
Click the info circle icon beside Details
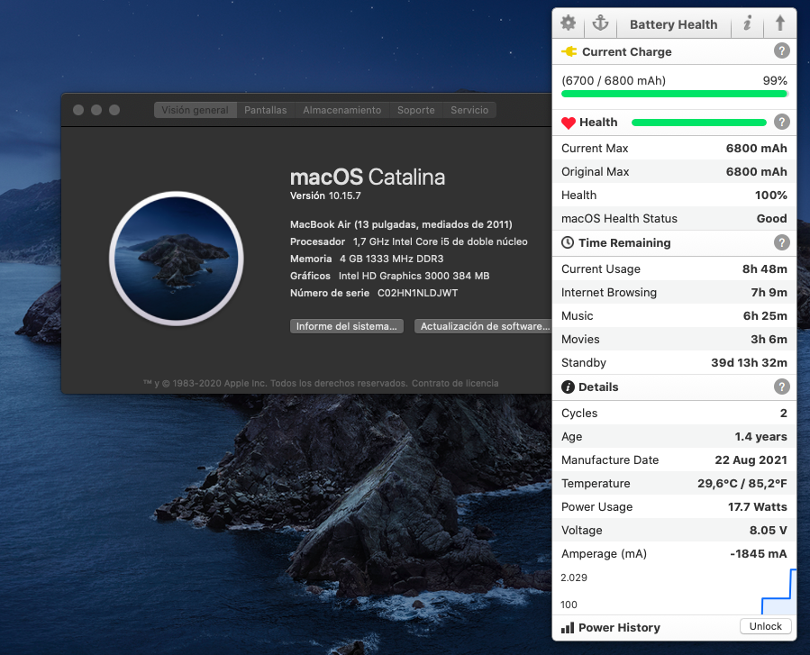tap(568, 387)
